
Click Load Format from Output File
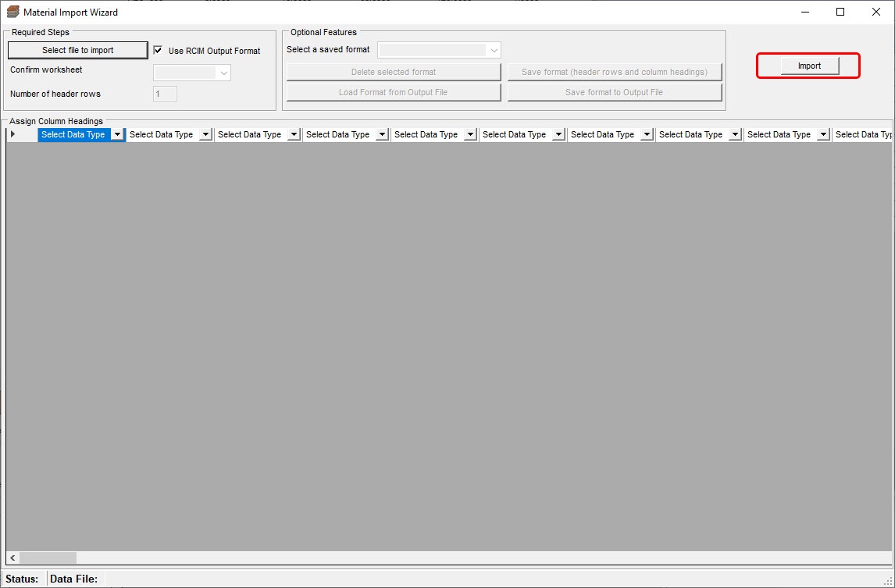(393, 91)
